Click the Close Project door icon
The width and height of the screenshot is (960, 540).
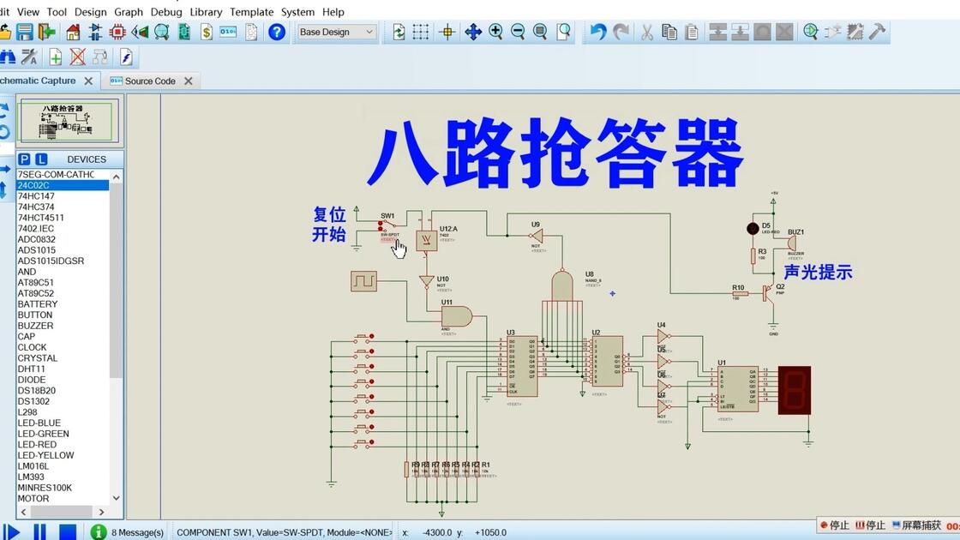coord(46,32)
